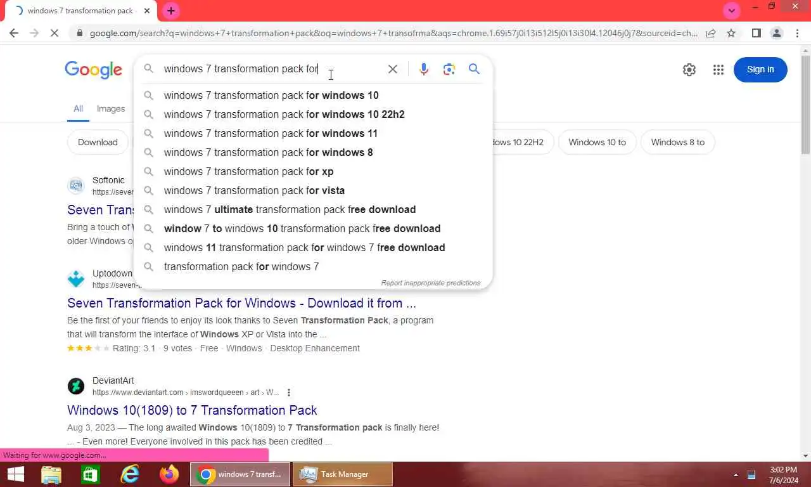Click the page vertical scrollbar thumb
The image size is (811, 487).
tap(805, 103)
